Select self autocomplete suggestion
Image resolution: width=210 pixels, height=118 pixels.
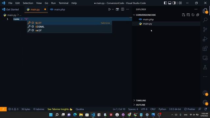pos(69,30)
